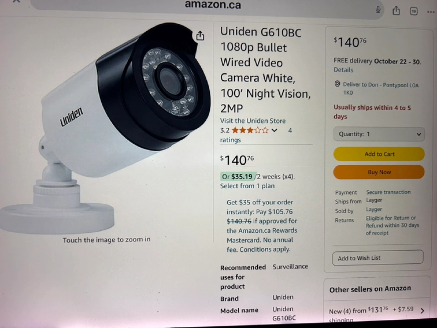The image size is (437, 328).
Task: Click the delivery location pin icon
Action: 337,84
